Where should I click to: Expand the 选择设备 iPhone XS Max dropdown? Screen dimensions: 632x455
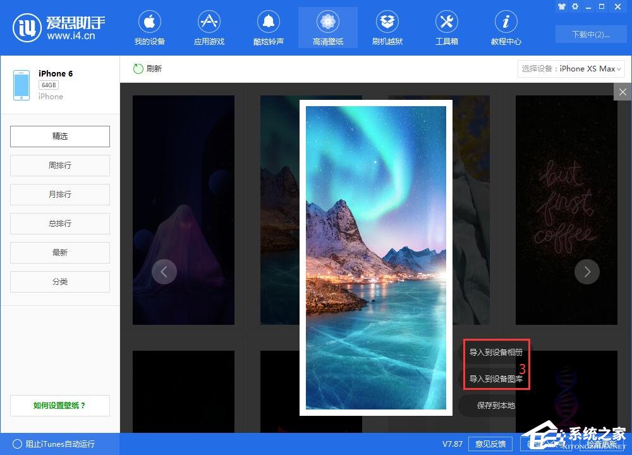[571, 69]
